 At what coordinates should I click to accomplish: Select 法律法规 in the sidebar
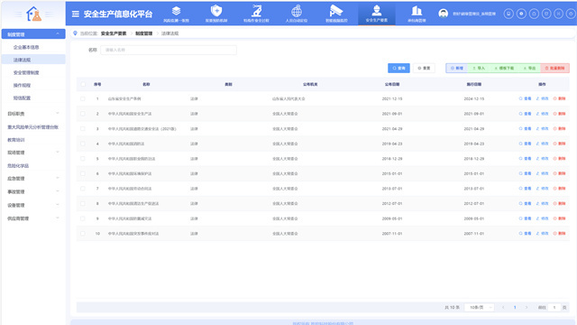[x=22, y=60]
